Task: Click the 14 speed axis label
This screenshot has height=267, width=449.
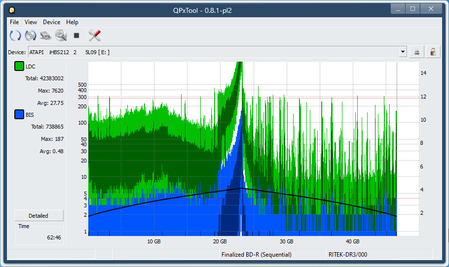Action: 423,73
